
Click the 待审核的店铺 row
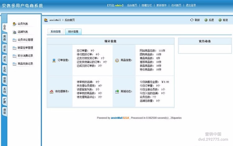(x=88, y=82)
